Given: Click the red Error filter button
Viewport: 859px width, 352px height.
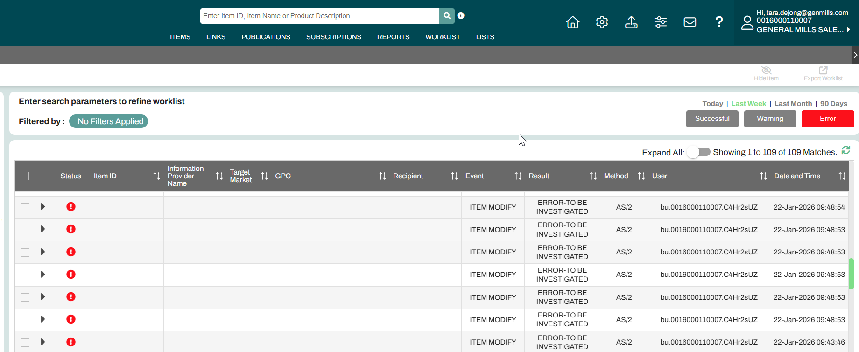Looking at the screenshot, I should tap(828, 119).
